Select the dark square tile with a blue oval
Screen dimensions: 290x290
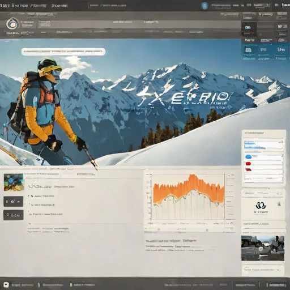click(x=249, y=29)
